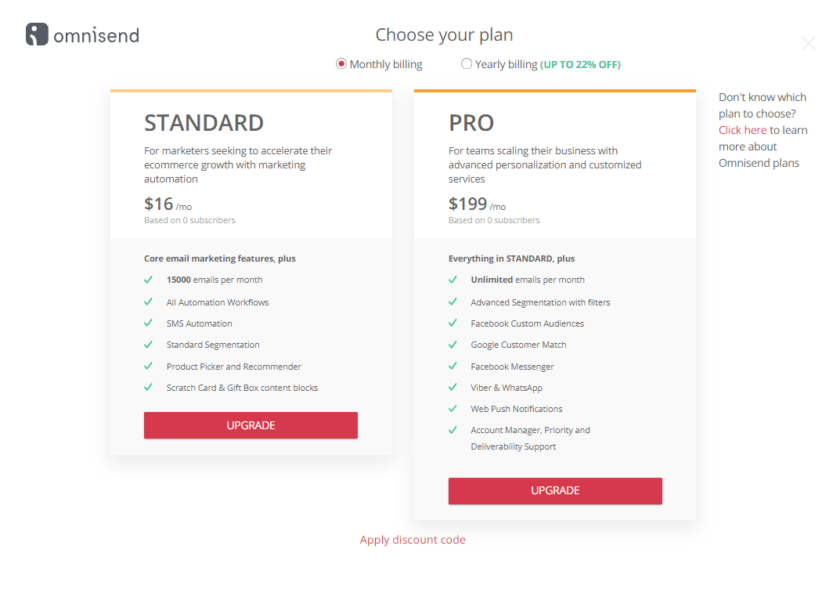Click the PRO plan heading
The image size is (840, 607).
coord(471,123)
